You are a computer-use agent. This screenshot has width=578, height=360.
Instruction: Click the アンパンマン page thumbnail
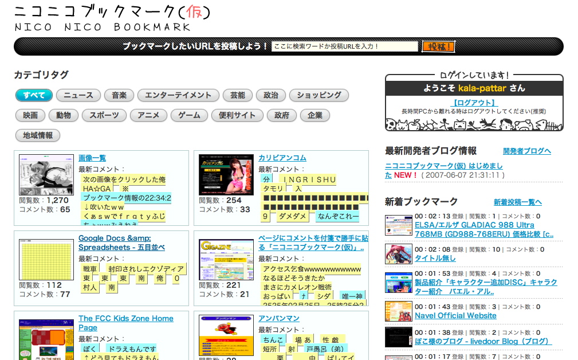pyautogui.click(x=226, y=335)
